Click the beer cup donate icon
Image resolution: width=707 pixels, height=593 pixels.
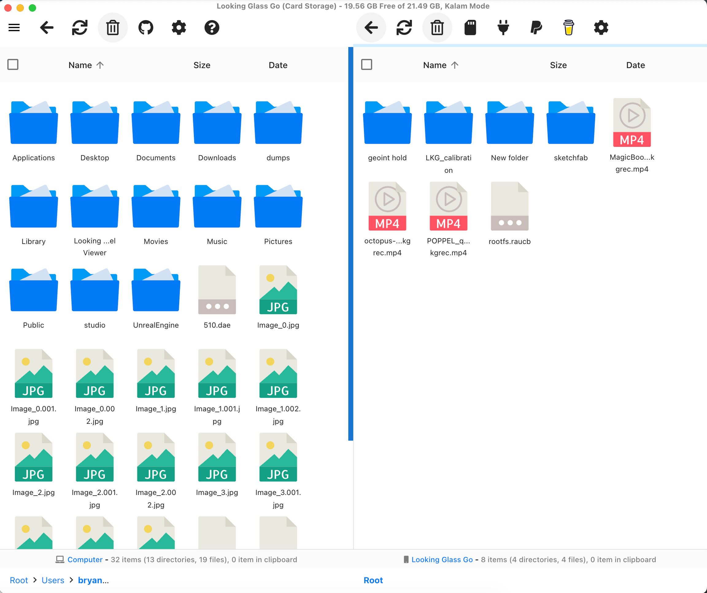pos(569,28)
